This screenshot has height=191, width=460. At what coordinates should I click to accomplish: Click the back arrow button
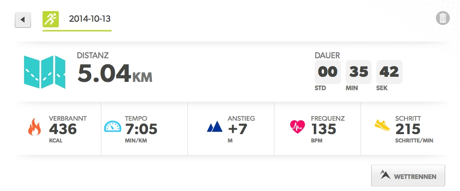[x=23, y=19]
